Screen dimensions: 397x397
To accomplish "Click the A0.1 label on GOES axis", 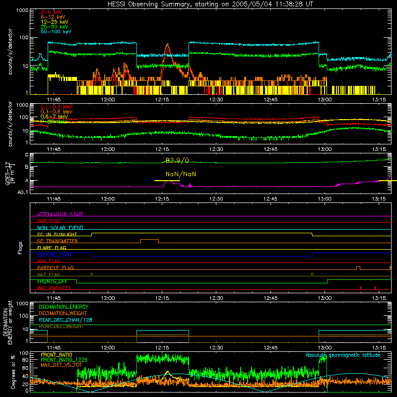I will click(x=23, y=192).
